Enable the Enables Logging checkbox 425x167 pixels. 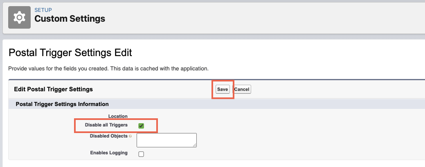tap(141, 154)
